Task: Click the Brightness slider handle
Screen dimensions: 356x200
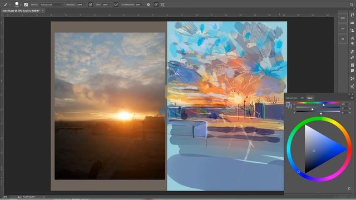Action: (321, 113)
